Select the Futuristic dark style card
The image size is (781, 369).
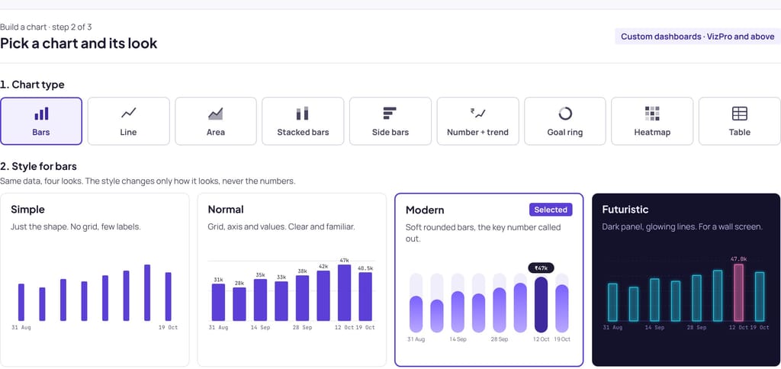pos(686,280)
